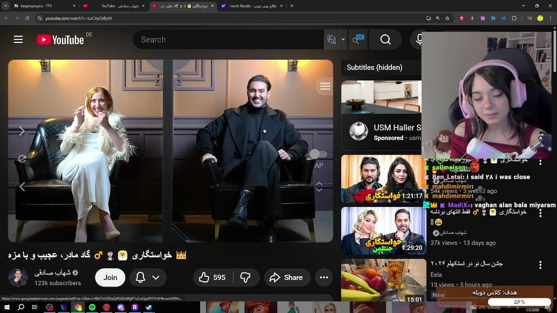Go to YouTube home via logo
Image resolution: width=557 pixels, height=313 pixels.
60,40
